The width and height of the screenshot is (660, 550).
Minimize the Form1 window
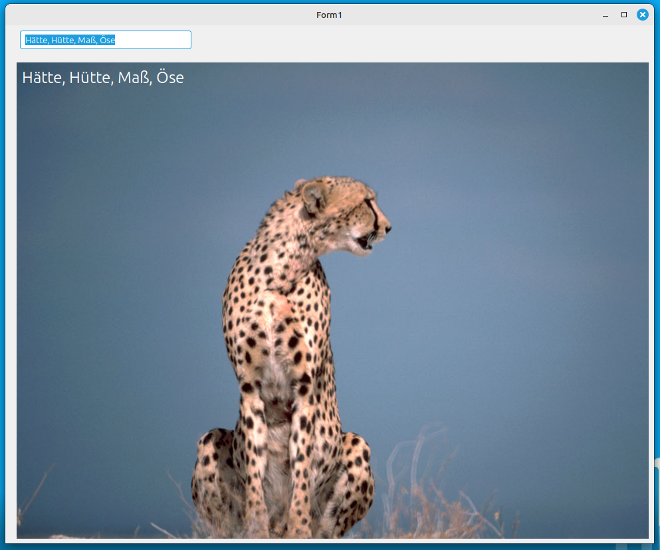605,15
